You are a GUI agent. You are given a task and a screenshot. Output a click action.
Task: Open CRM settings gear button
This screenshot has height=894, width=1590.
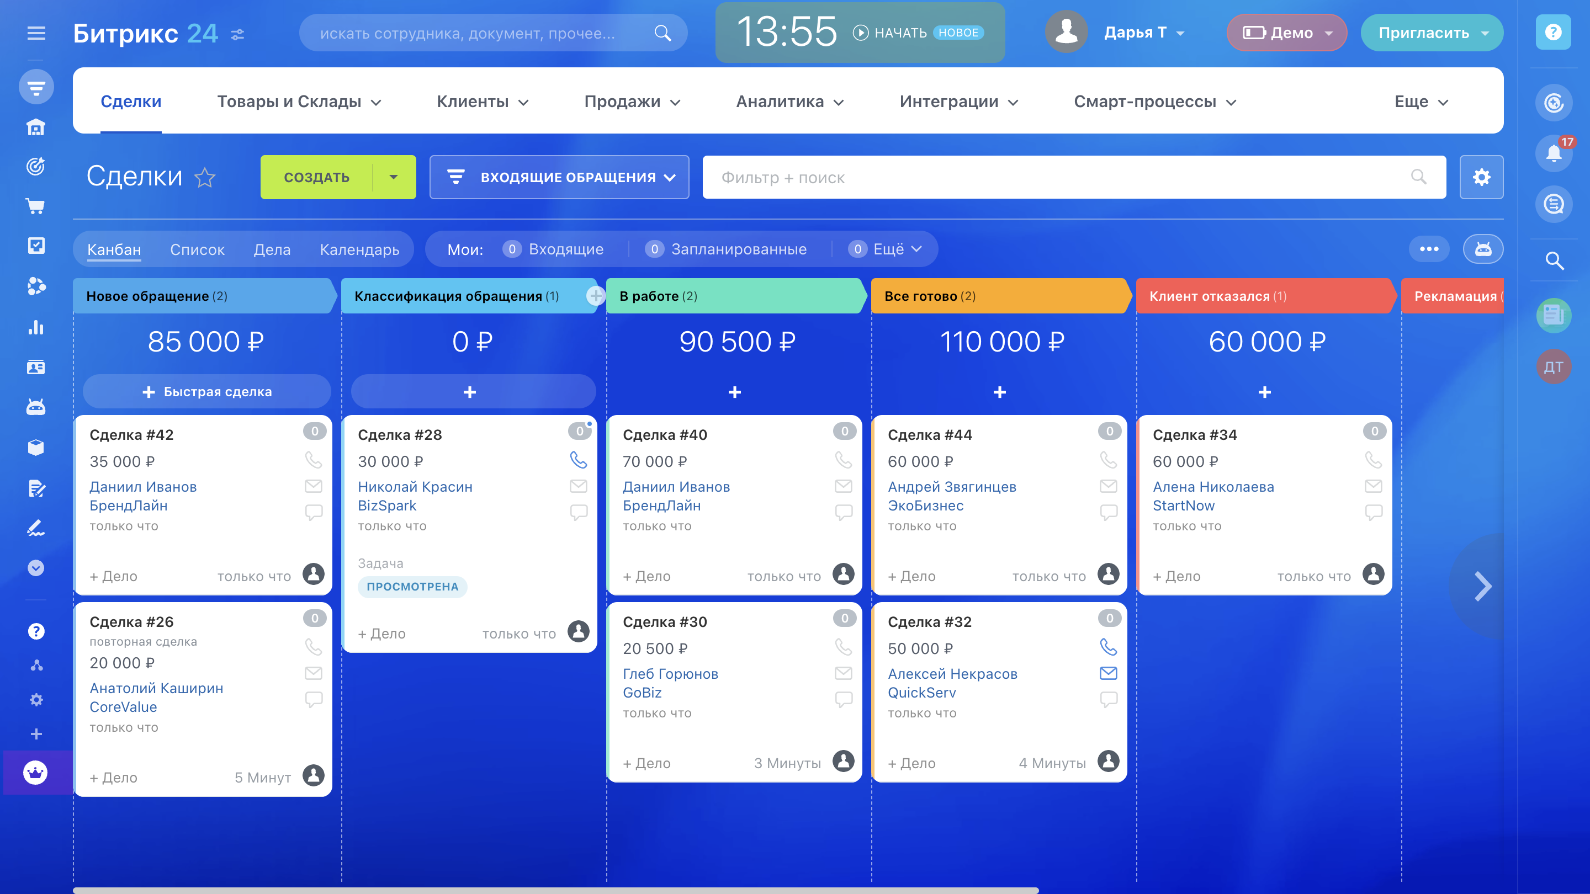(1481, 177)
